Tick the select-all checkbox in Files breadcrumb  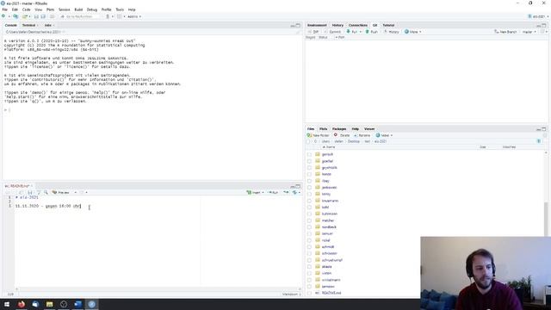click(308, 141)
